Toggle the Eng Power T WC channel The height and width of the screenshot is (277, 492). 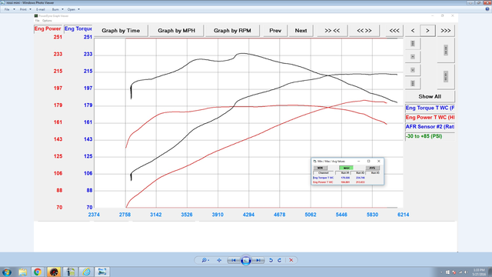(x=430, y=118)
